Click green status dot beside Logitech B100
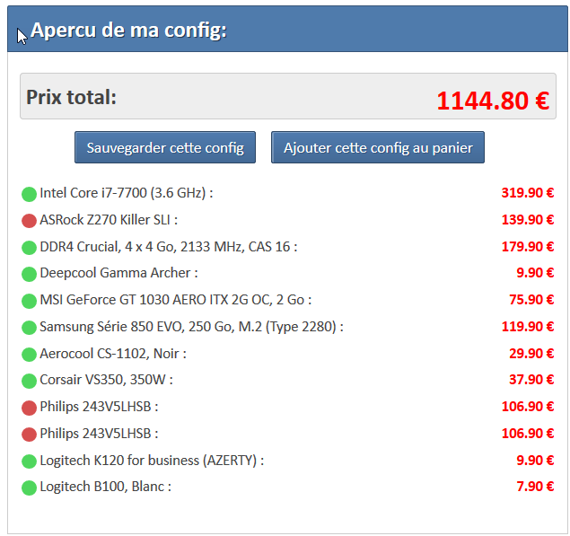Screen dimensions: 570x536 [29, 488]
